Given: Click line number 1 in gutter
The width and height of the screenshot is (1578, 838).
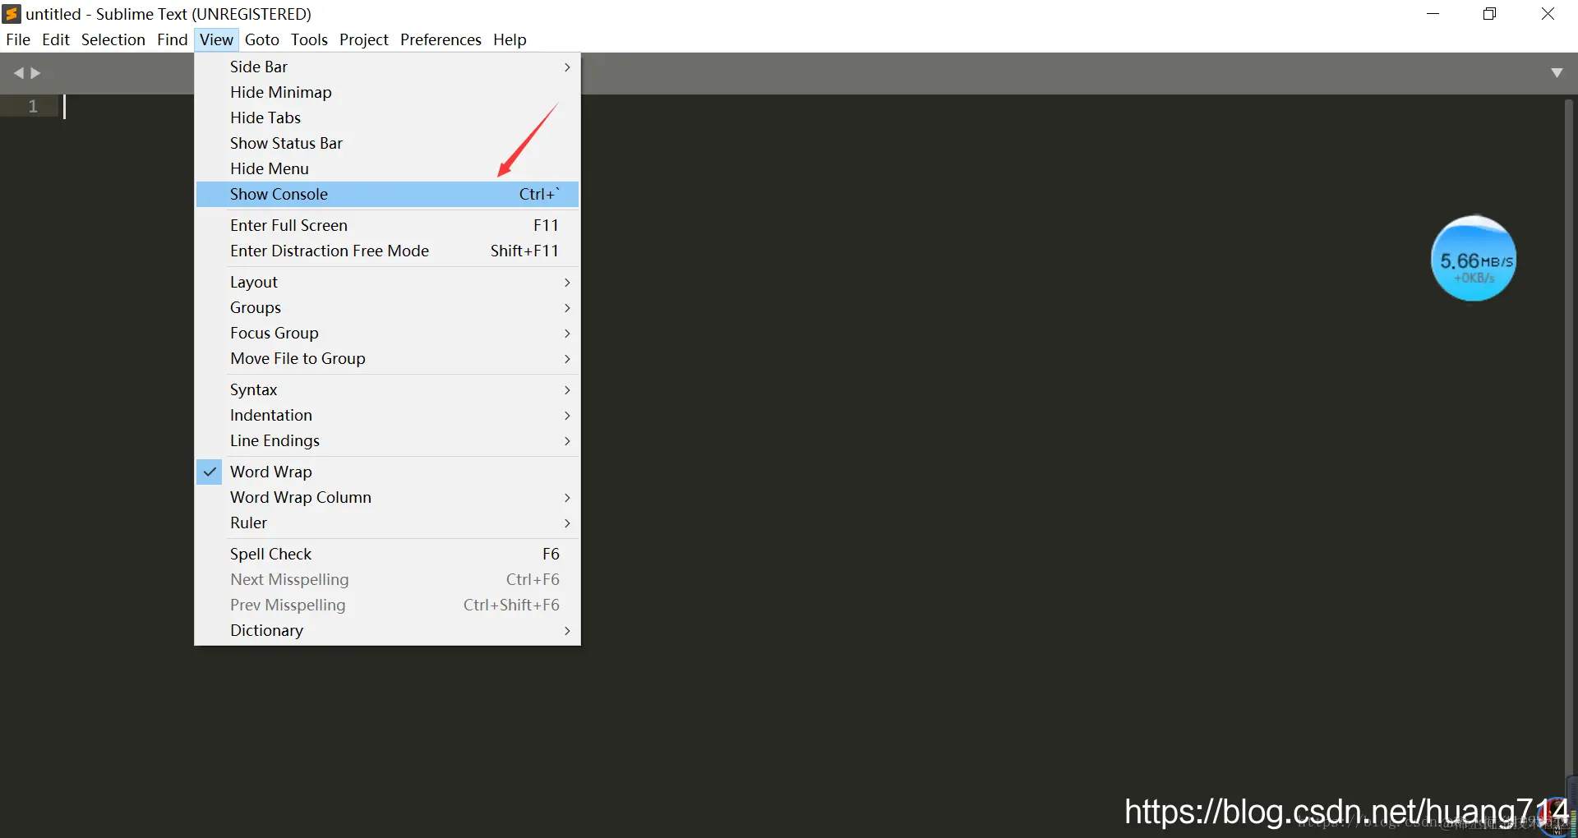Looking at the screenshot, I should pyautogui.click(x=33, y=106).
